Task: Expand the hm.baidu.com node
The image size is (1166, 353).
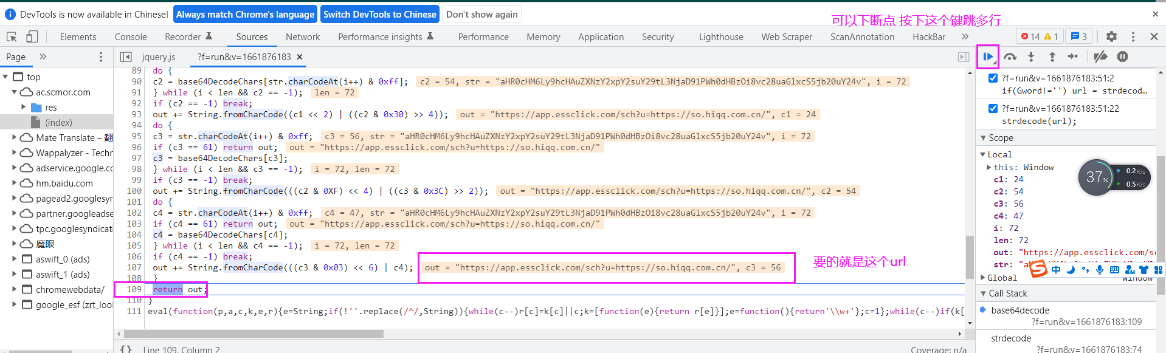Action: click(x=14, y=183)
